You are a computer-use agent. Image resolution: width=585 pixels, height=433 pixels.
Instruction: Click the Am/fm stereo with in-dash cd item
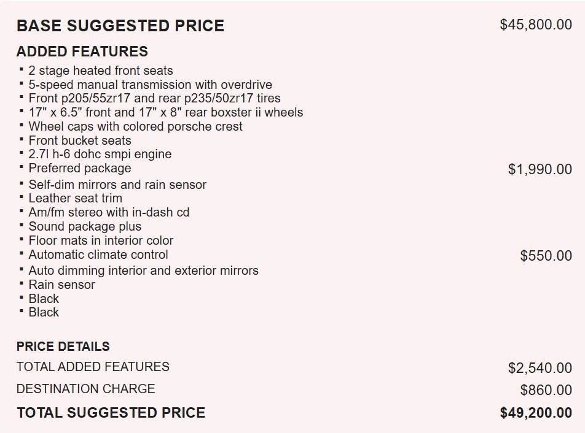tap(109, 212)
